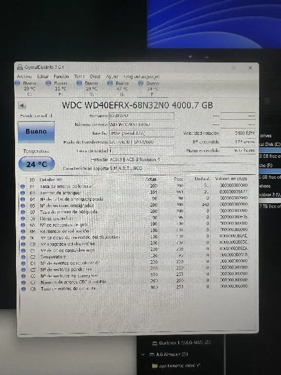Click status dot for Nº apagados del dispositivo

coord(23,244)
